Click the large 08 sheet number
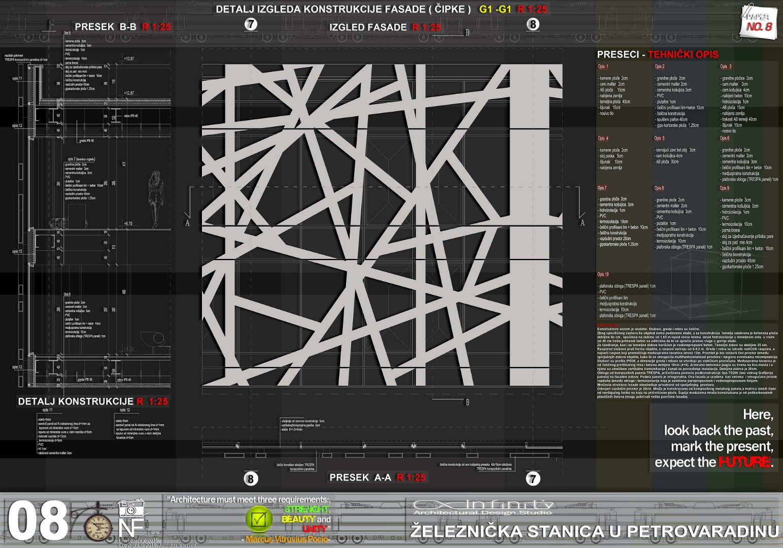The height and width of the screenshot is (548, 783). [x=38, y=521]
